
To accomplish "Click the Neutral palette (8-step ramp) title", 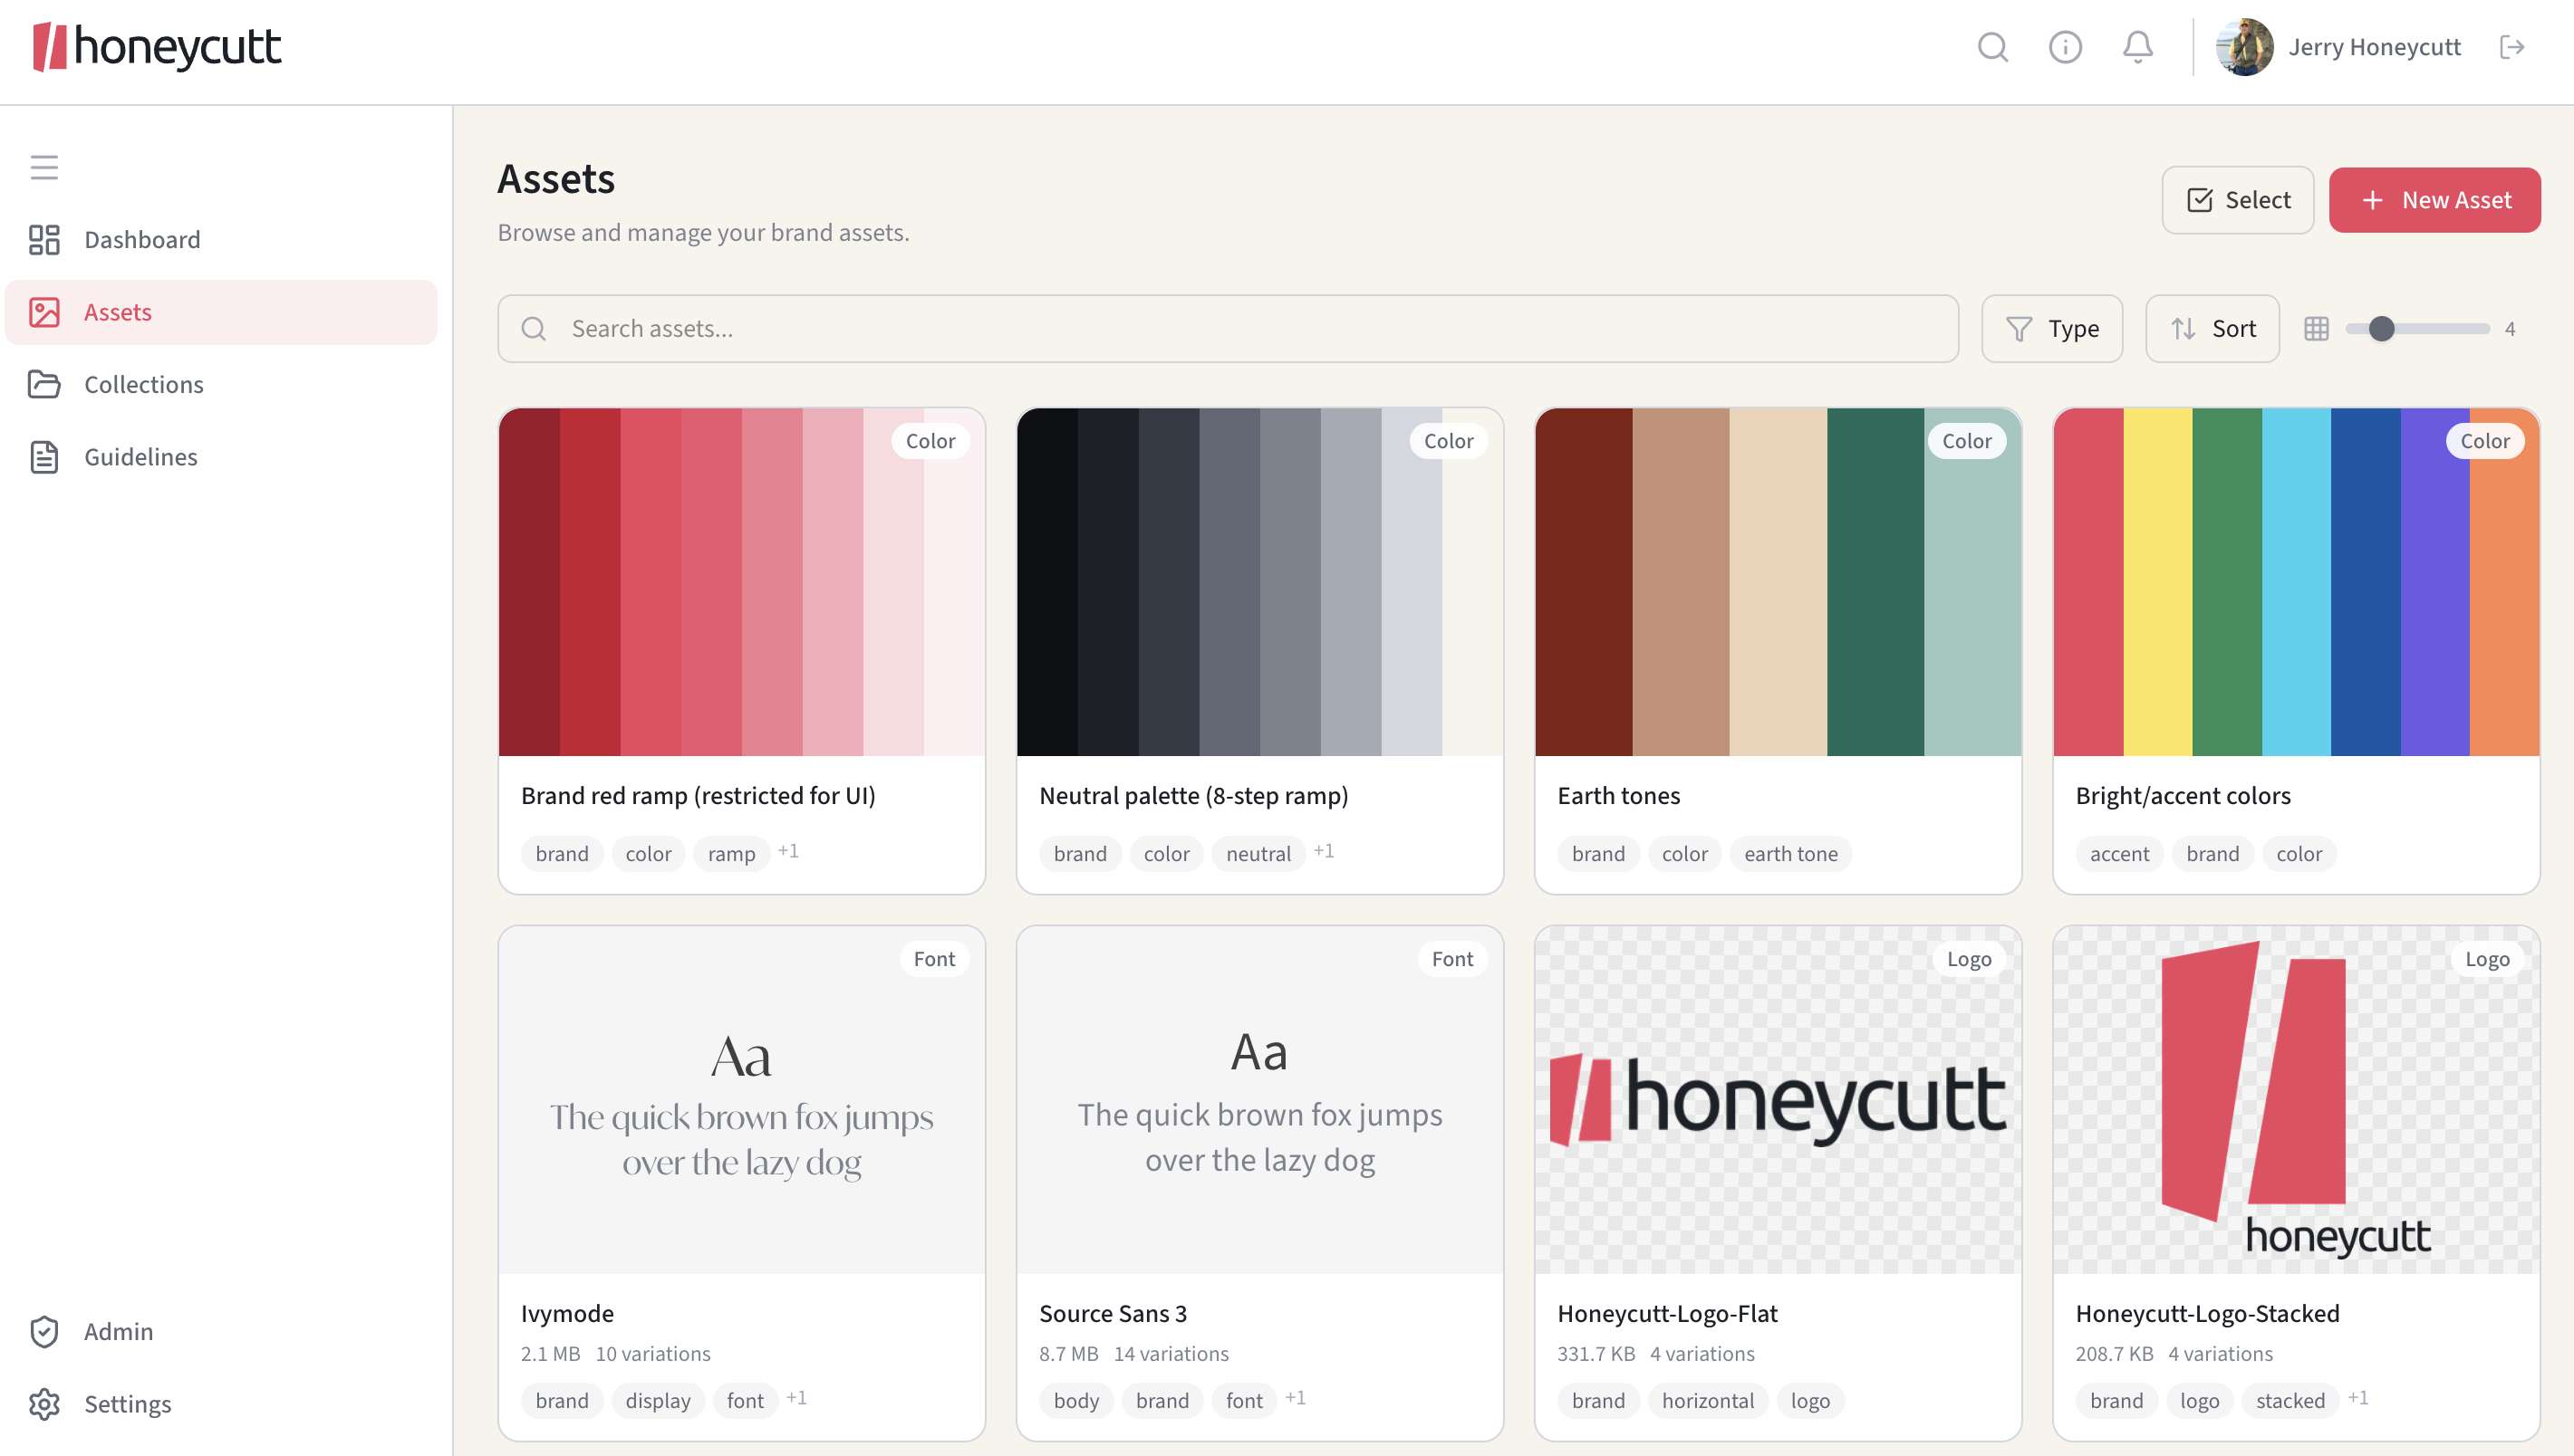I will point(1193,796).
